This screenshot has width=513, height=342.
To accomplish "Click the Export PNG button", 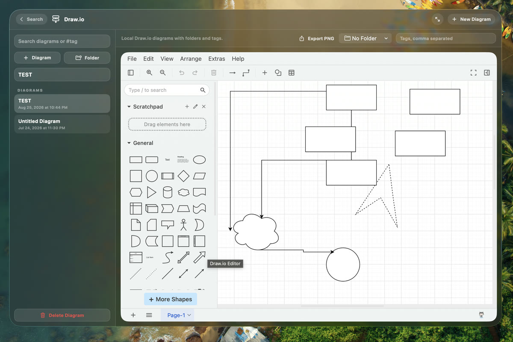I will click(317, 38).
